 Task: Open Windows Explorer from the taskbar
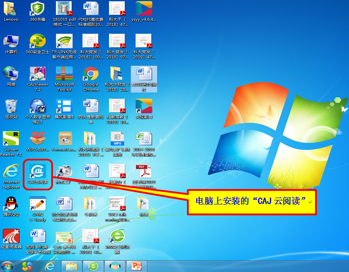point(72,266)
